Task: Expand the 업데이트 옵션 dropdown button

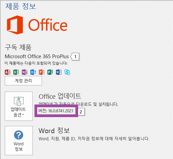Action: (x=19, y=106)
